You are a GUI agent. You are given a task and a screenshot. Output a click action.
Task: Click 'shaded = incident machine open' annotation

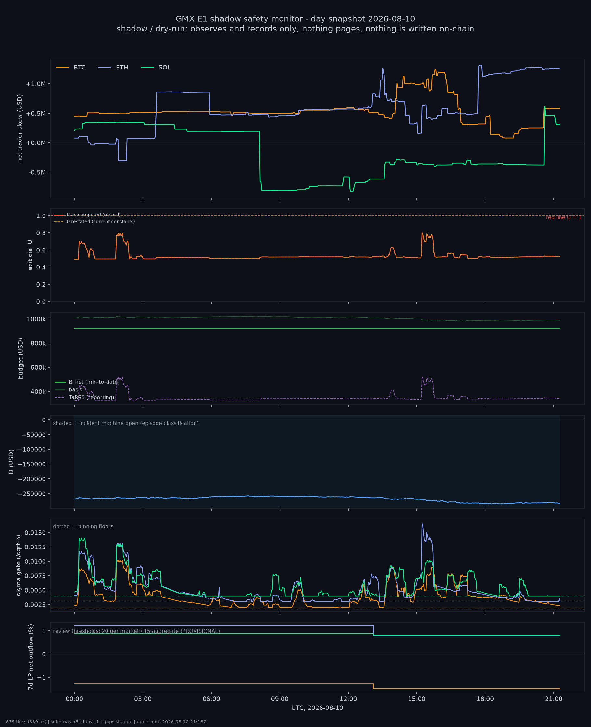click(x=126, y=423)
